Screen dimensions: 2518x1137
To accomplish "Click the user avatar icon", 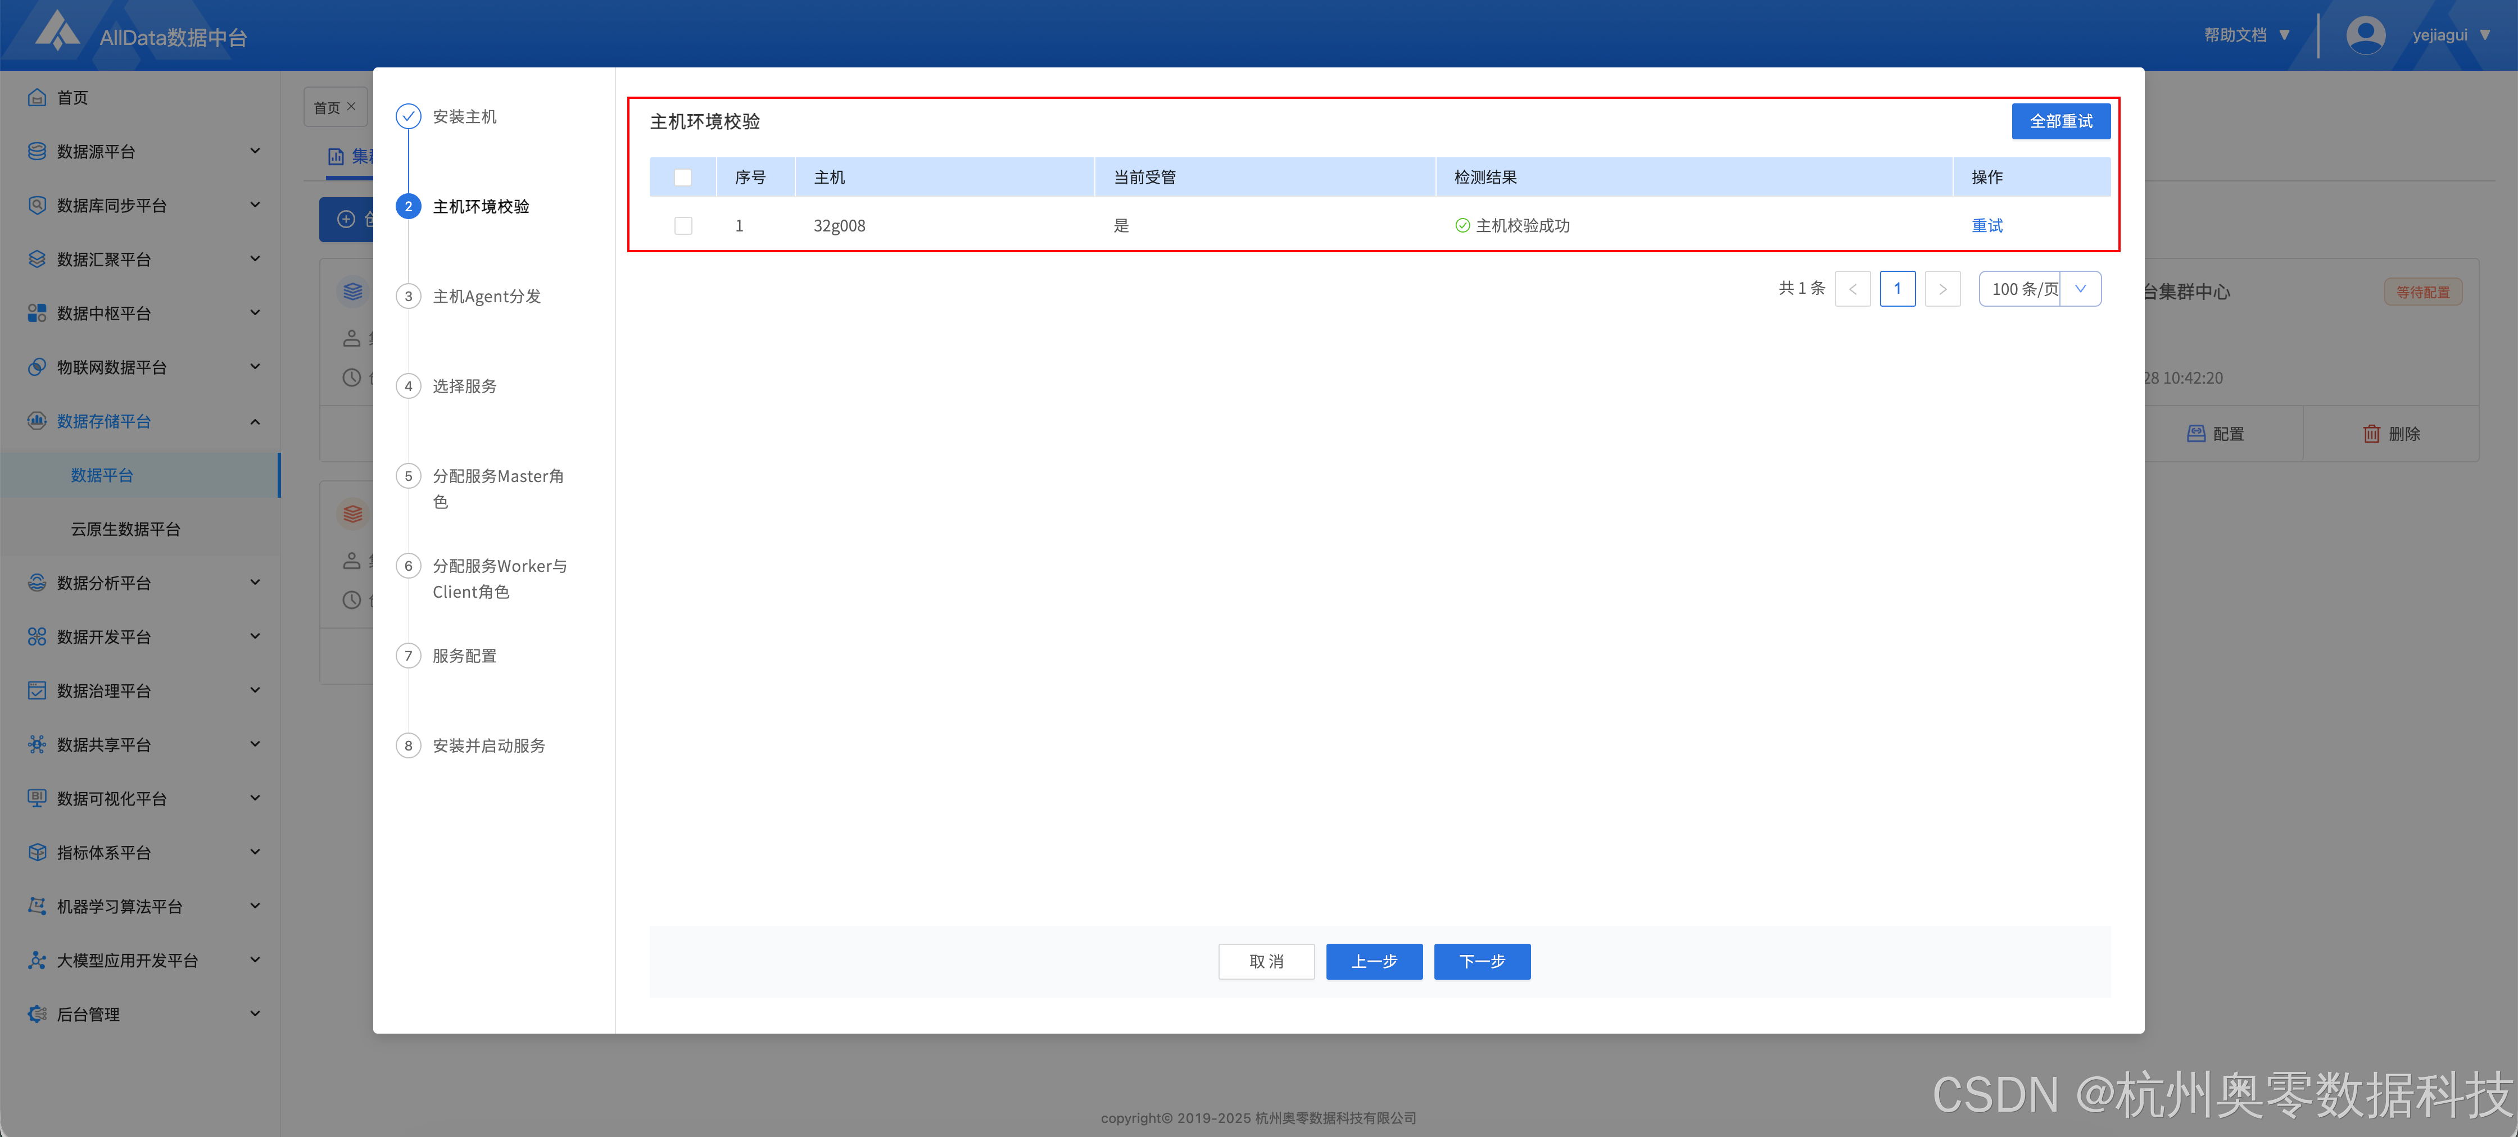I will 2366,35.
